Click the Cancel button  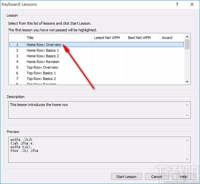[x=156, y=177]
